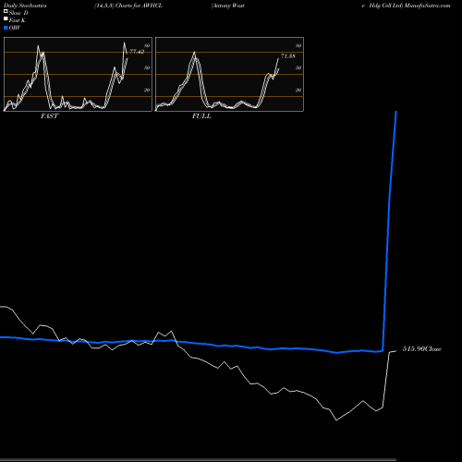The height and width of the screenshot is (462, 462).
Task: Select the FAST stochastic chart thumbnail
Action: coord(78,74)
